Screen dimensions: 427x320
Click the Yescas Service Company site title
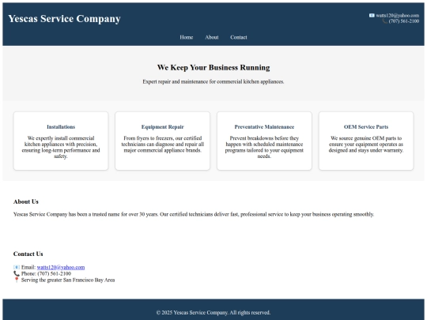[64, 19]
